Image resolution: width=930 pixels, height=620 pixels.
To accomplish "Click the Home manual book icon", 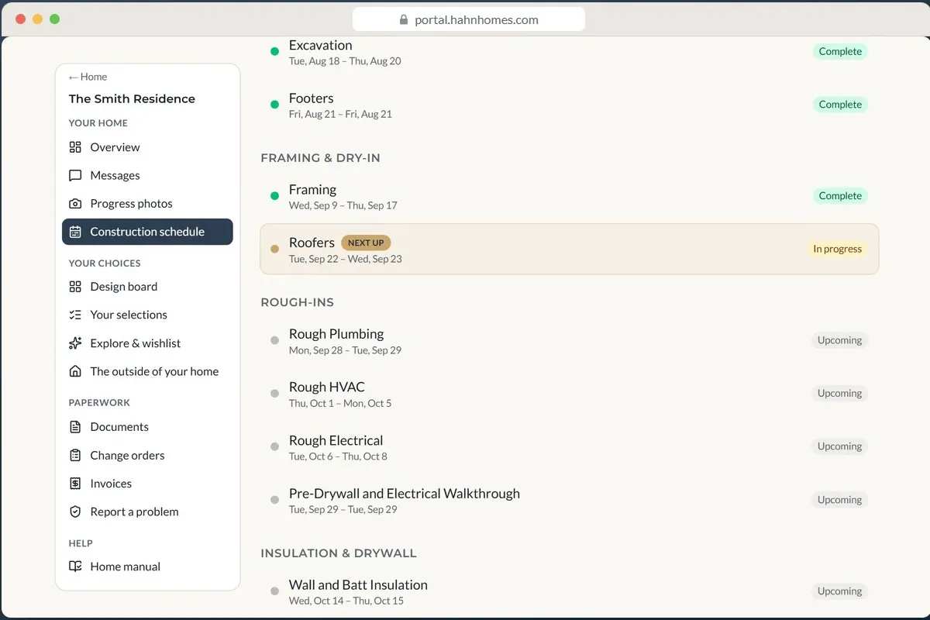I will click(x=75, y=567).
